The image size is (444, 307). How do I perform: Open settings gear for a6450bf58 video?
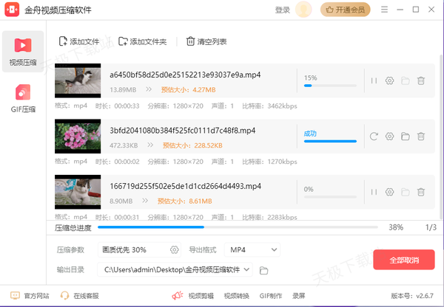click(390, 80)
